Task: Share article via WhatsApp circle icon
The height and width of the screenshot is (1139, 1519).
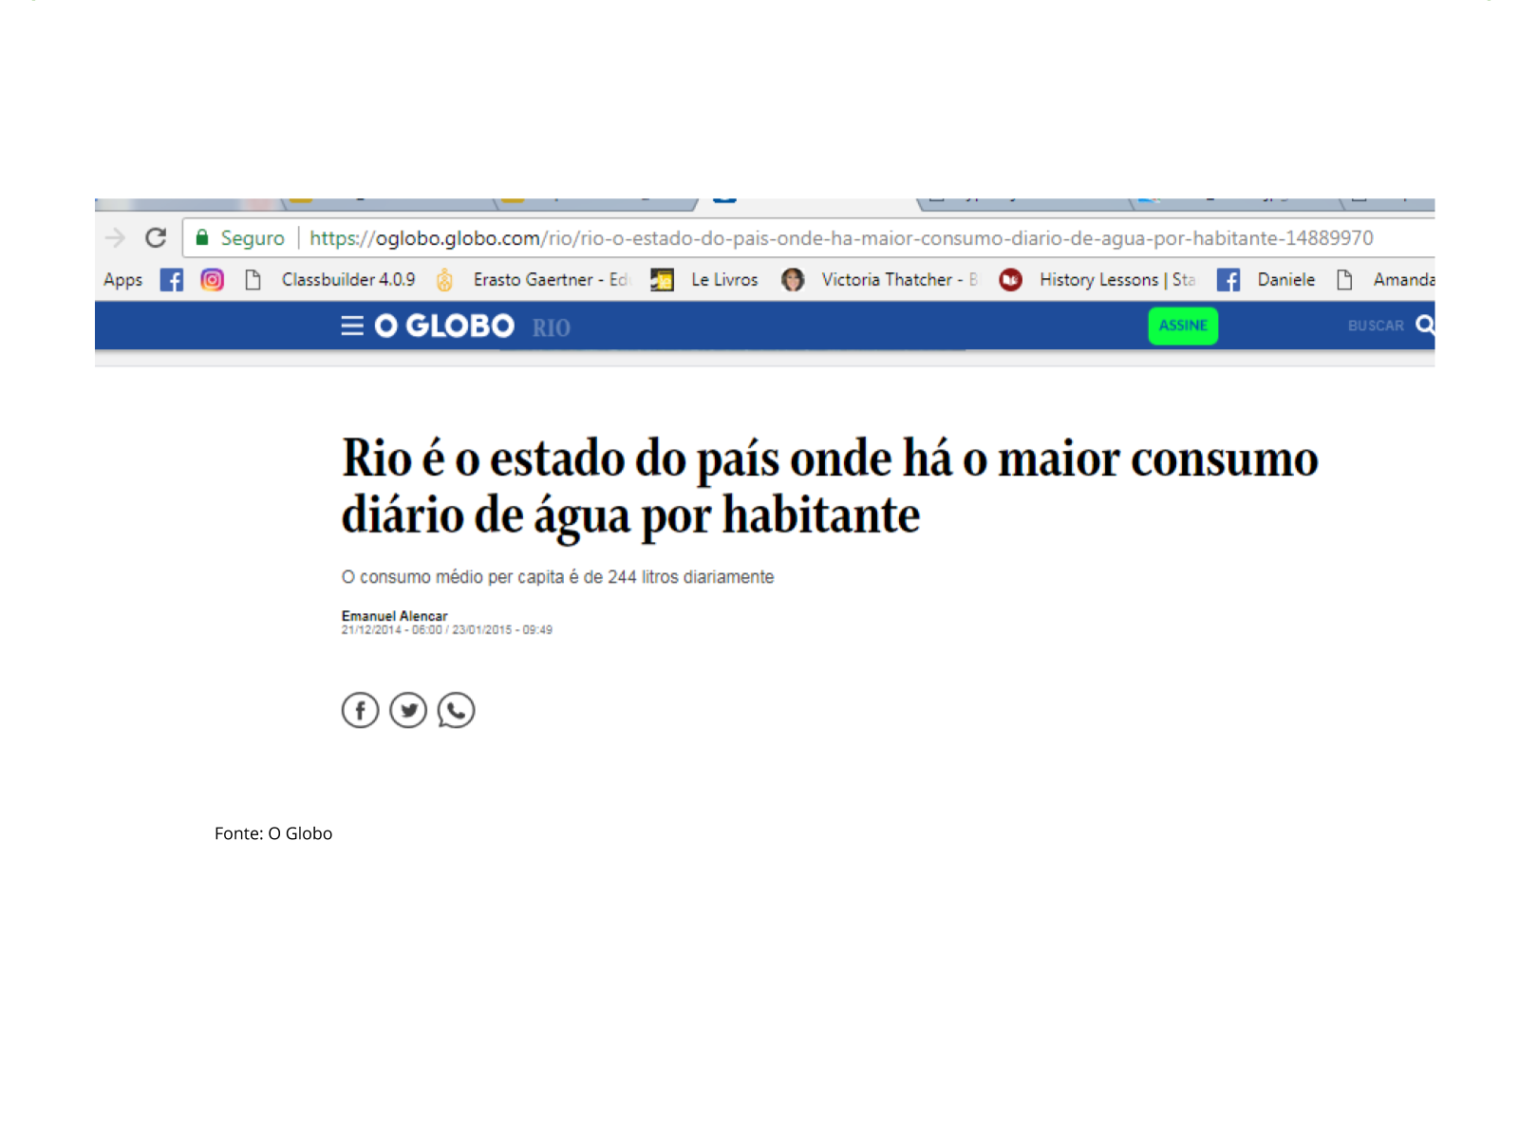Action: pyautogui.click(x=456, y=710)
